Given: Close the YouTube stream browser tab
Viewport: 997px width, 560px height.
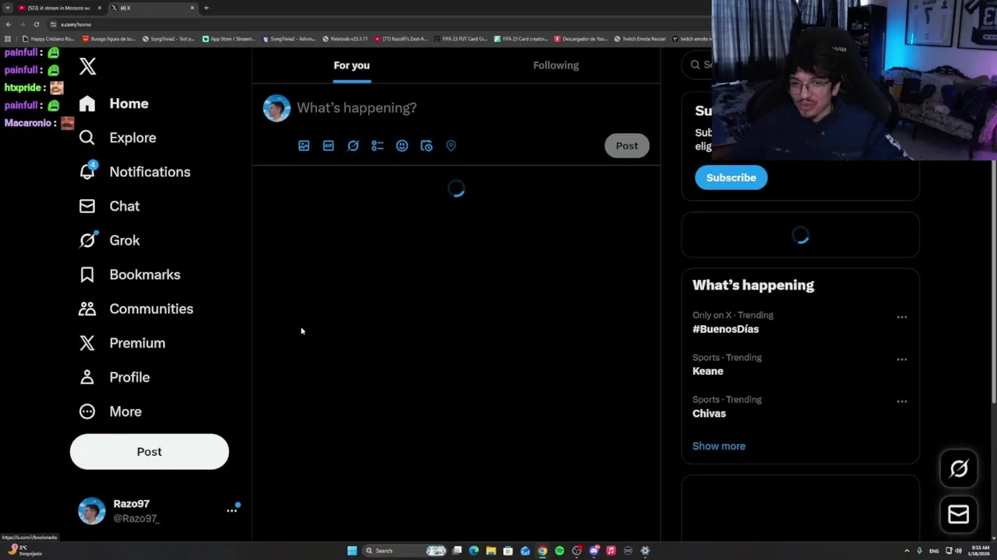Looking at the screenshot, I should [99, 8].
